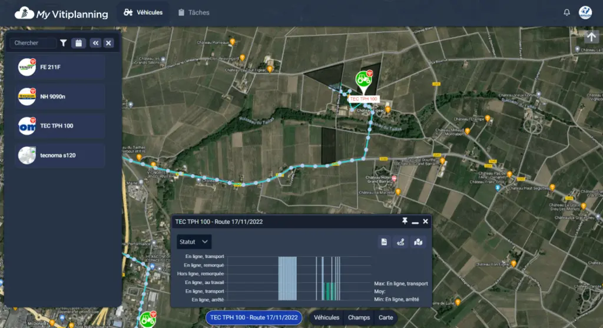Image resolution: width=603 pixels, height=328 pixels.
Task: Switch to the Tâches tab
Action: (194, 13)
